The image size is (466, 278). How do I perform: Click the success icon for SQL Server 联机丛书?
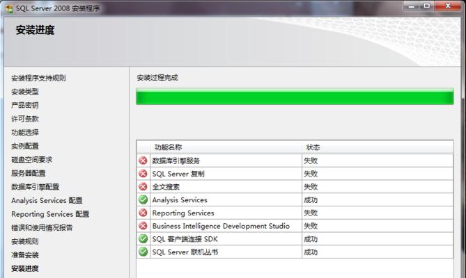(143, 252)
